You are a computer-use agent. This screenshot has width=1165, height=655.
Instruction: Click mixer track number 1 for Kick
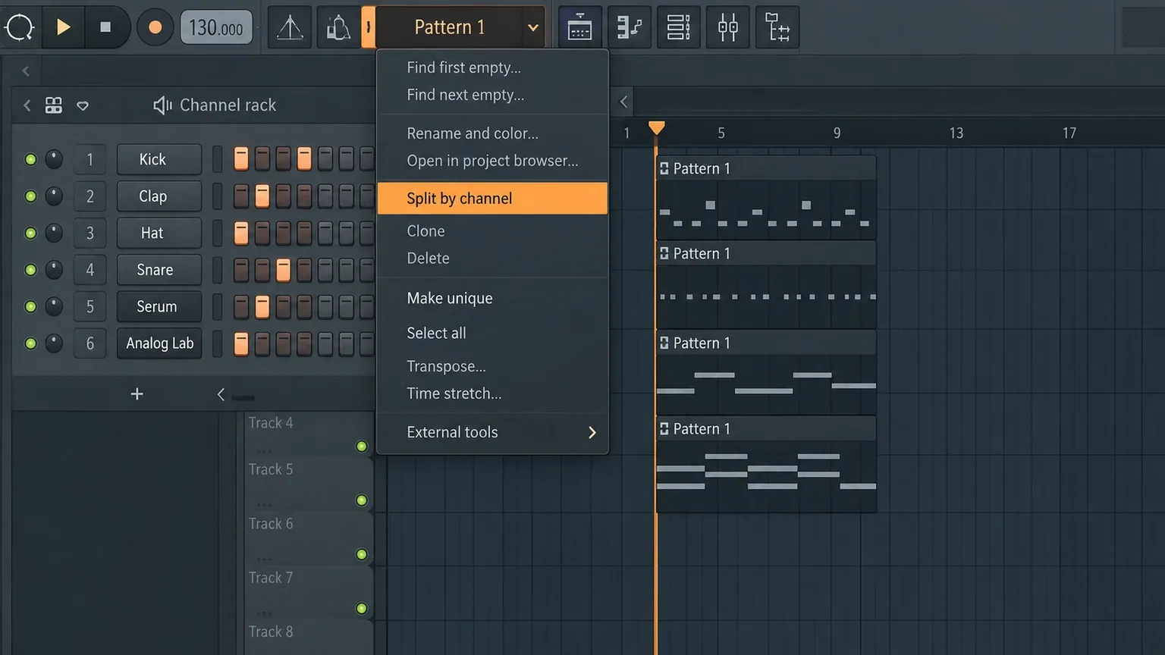click(89, 159)
